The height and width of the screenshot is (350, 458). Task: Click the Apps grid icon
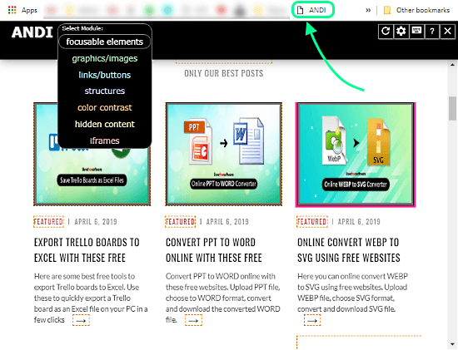12,10
